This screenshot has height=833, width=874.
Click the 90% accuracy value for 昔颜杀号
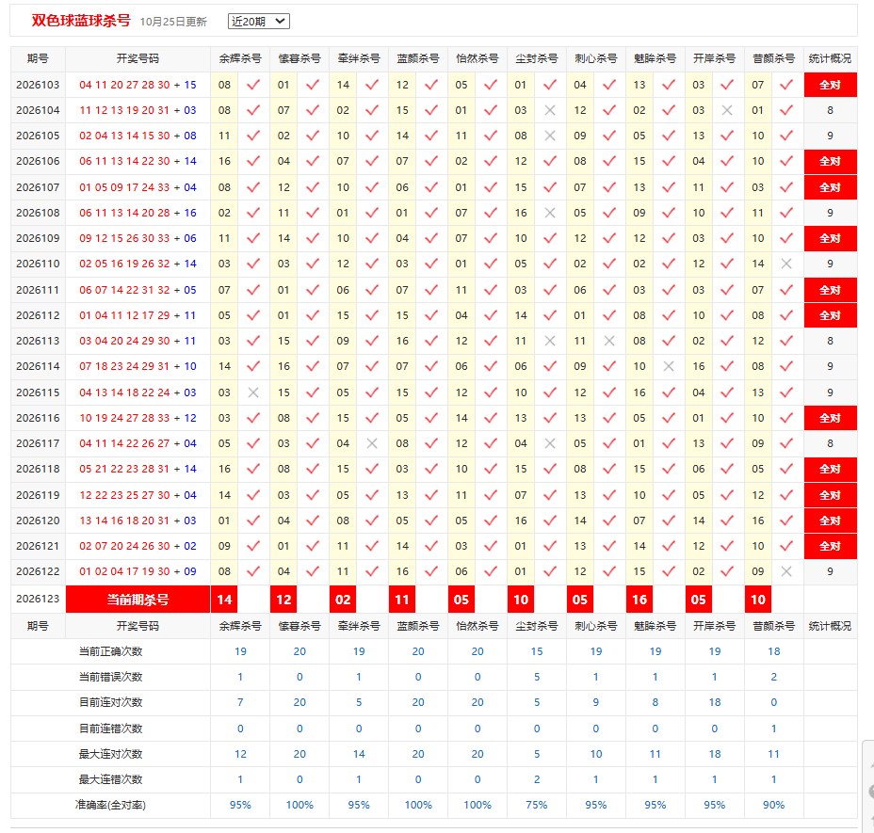(x=773, y=805)
